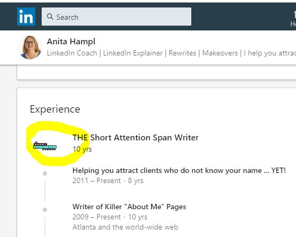Click the magnifying glass search icon

click(50, 17)
